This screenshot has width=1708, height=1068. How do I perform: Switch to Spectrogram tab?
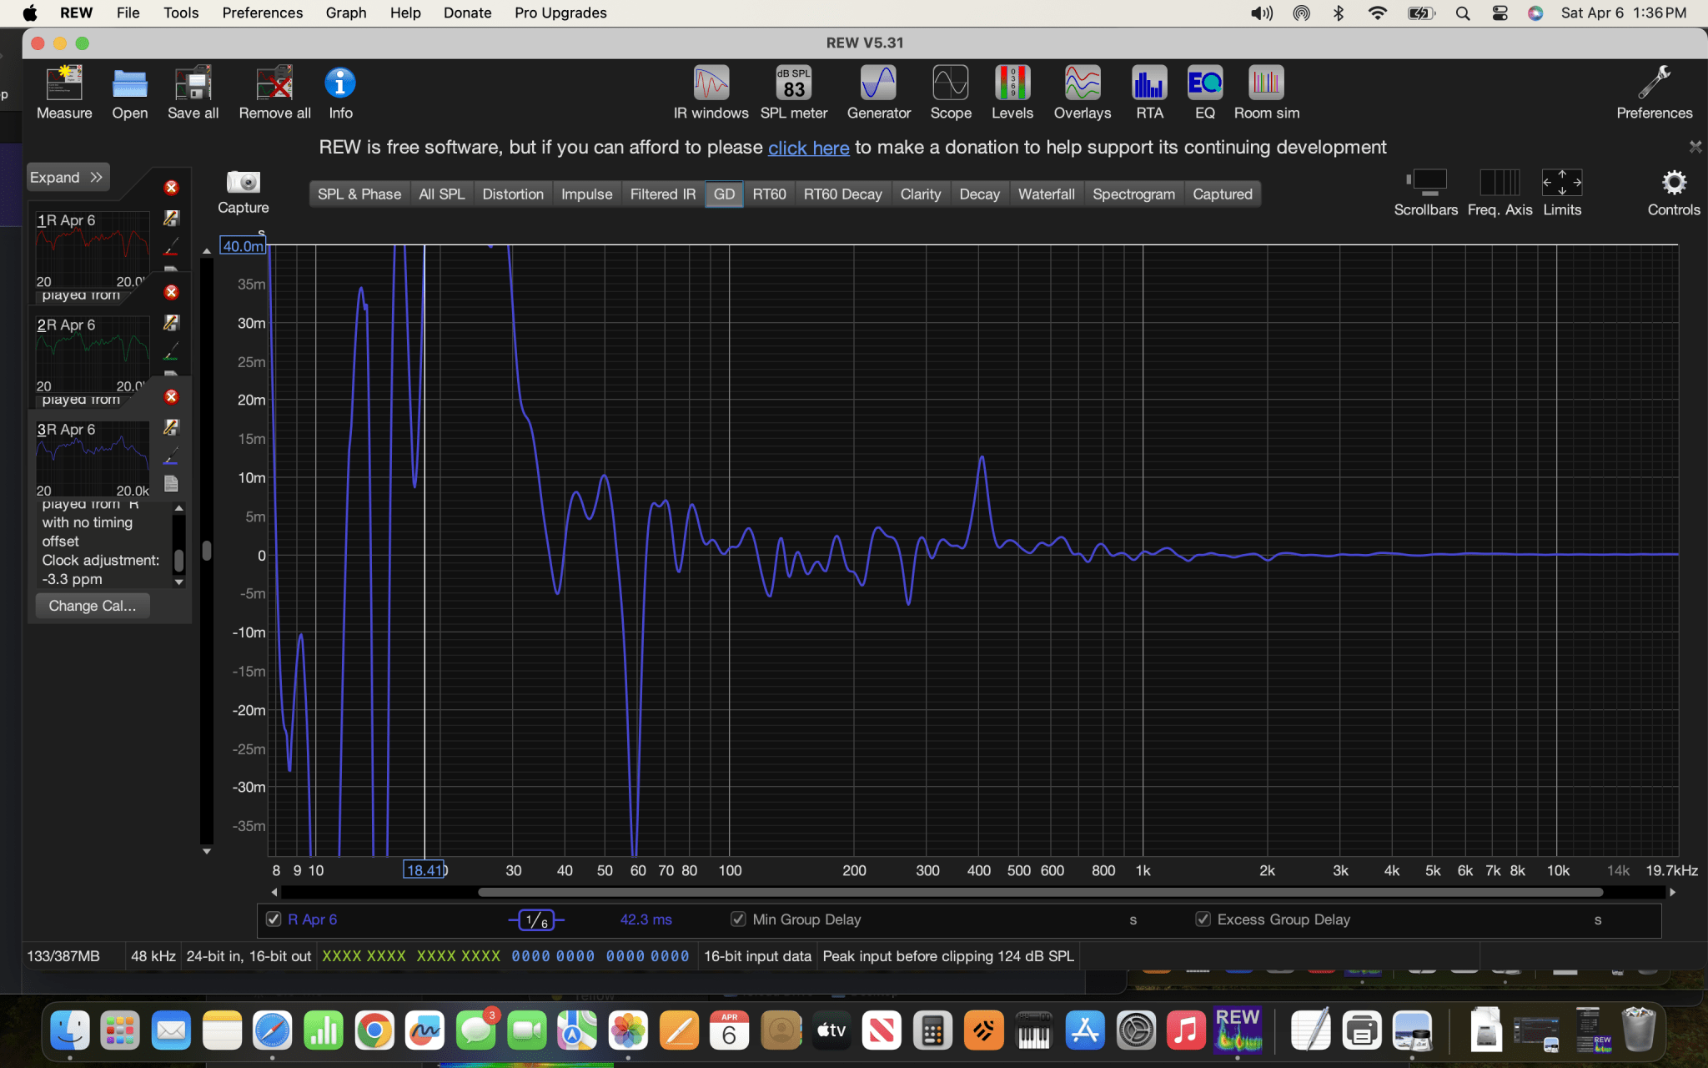1133,194
